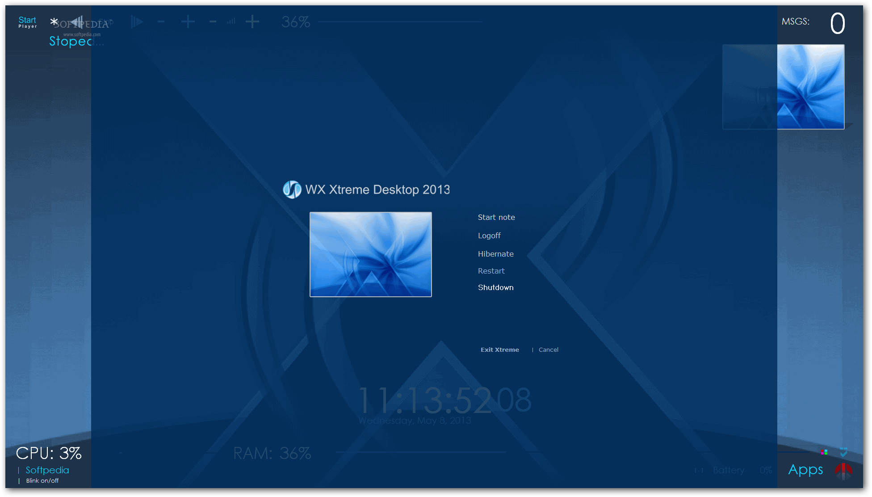Click the dimmed play forward icon
This screenshot has width=872, height=497.
click(137, 21)
